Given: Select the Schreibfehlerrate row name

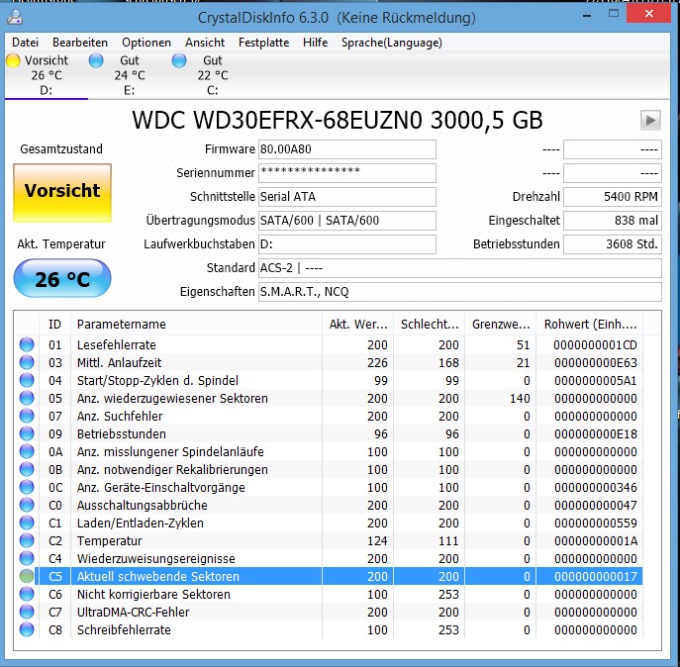Looking at the screenshot, I should [x=124, y=629].
